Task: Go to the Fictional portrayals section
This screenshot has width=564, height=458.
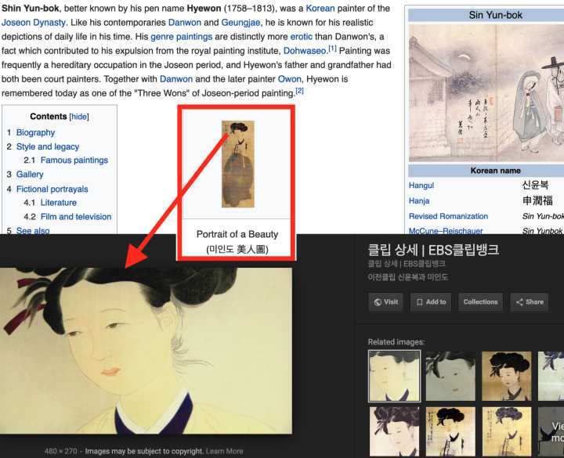Action: (x=52, y=189)
